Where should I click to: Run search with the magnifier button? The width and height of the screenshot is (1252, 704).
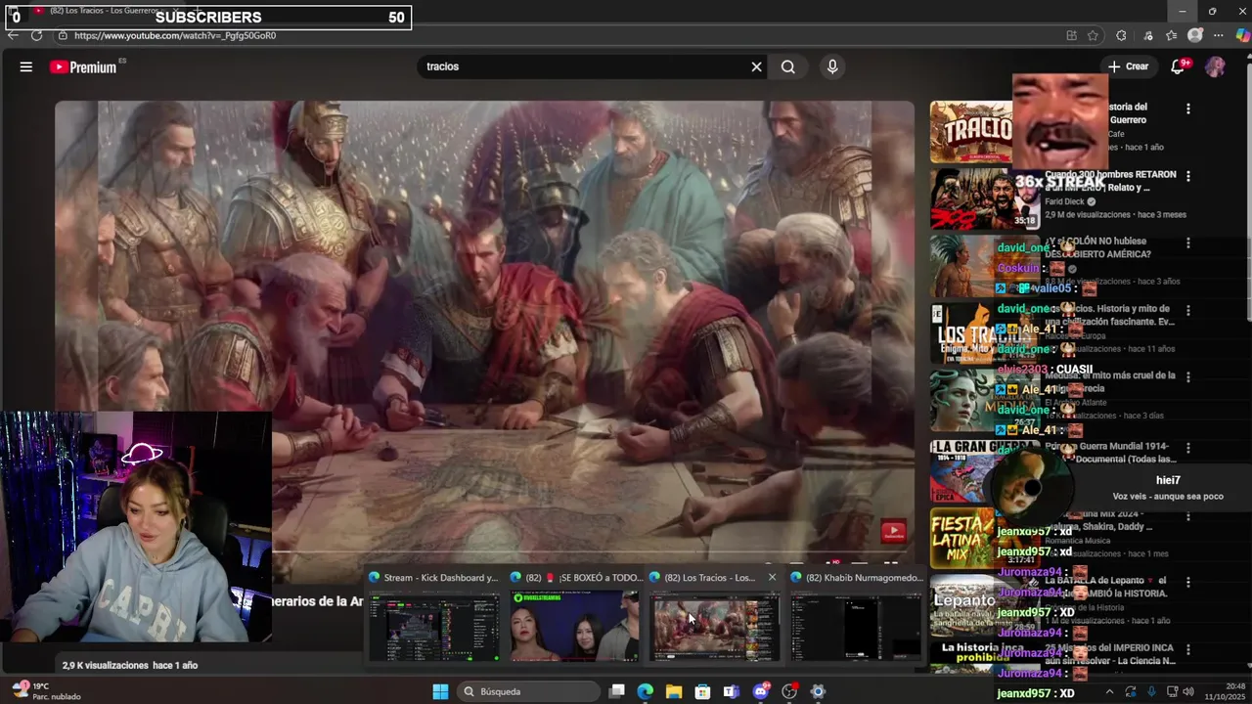coord(788,66)
